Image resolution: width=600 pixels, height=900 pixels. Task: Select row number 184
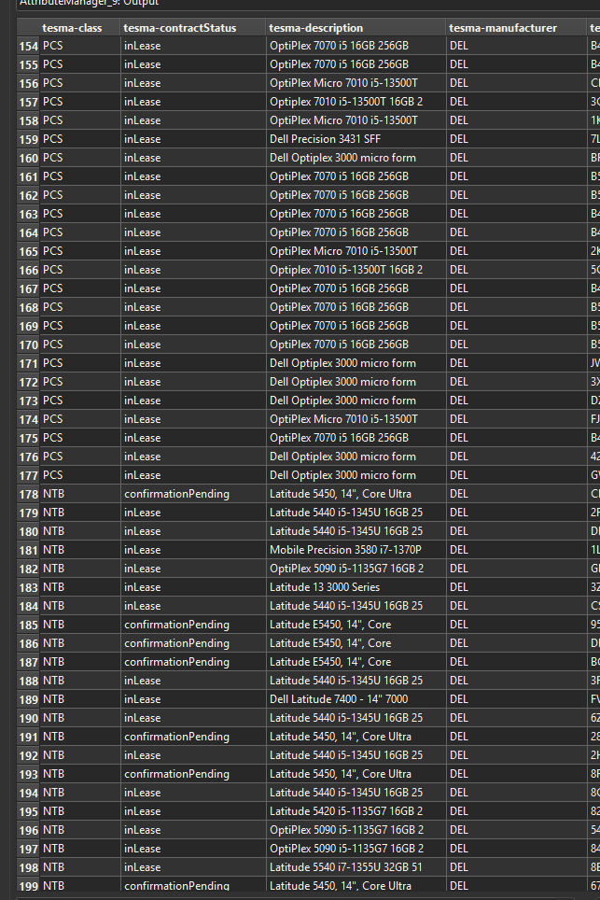28,606
